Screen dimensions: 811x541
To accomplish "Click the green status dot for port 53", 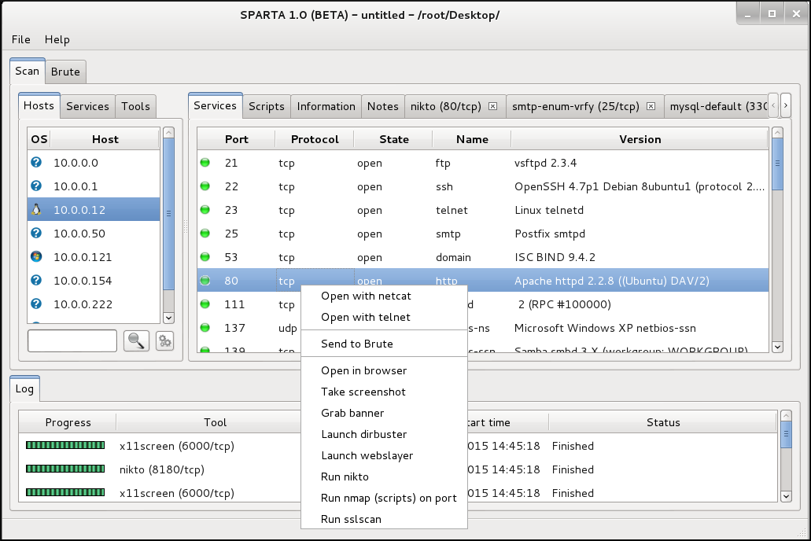I will tap(205, 257).
